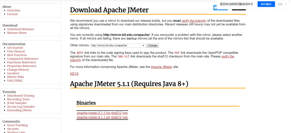The width and height of the screenshot is (291, 133).
Task: View the Change History link
Action: click(x=18, y=70)
